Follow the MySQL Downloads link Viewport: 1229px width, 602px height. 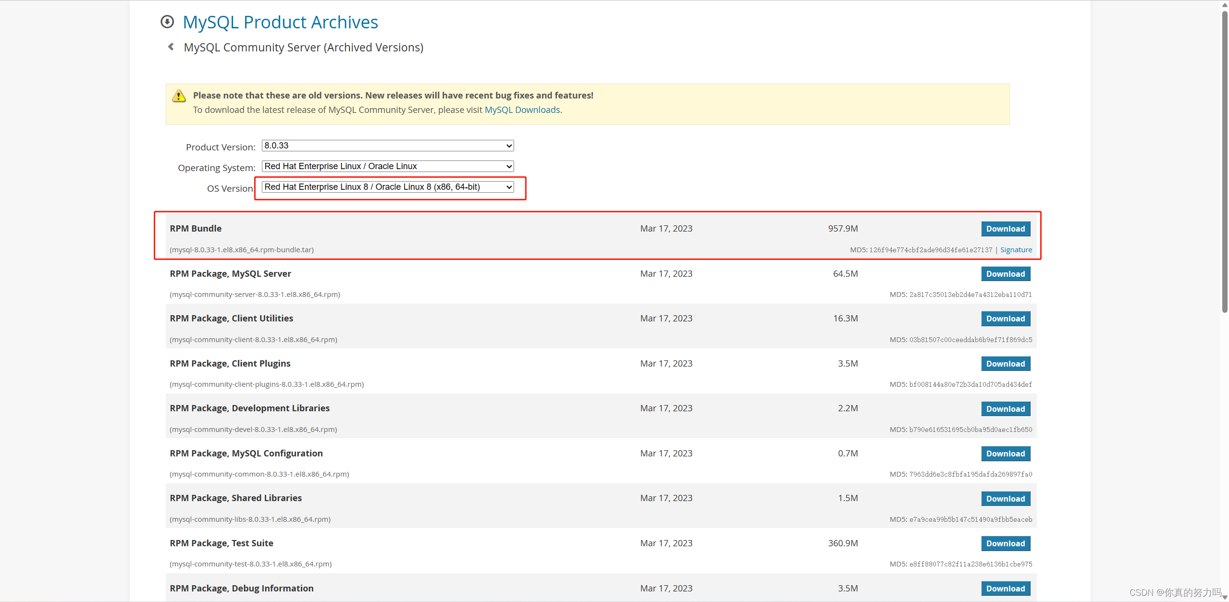point(522,110)
